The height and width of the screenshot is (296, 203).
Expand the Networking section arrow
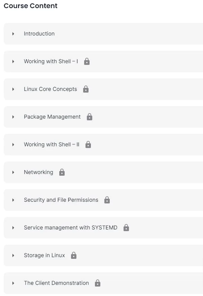click(x=13, y=172)
